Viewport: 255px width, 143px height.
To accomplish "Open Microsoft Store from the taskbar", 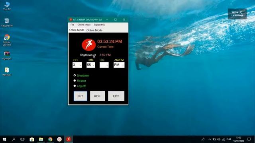I will click(x=32, y=139).
